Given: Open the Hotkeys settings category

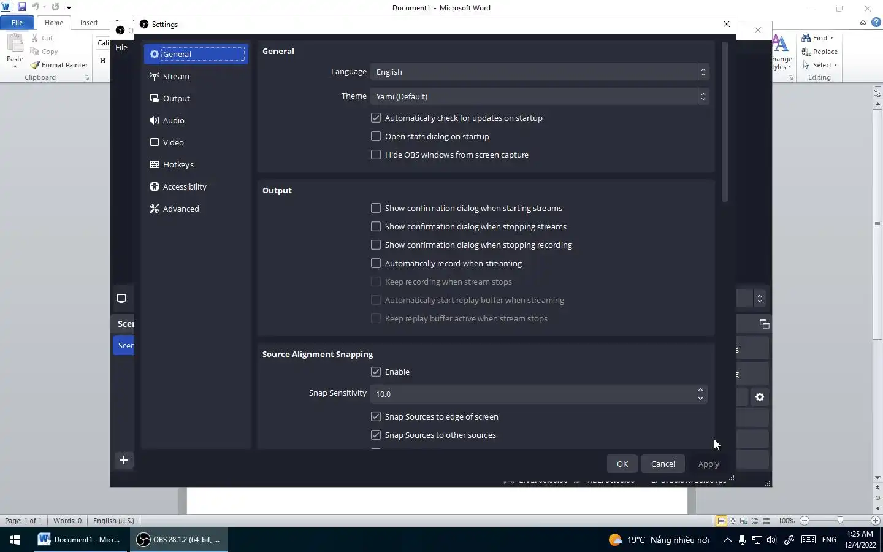Looking at the screenshot, I should (196, 164).
